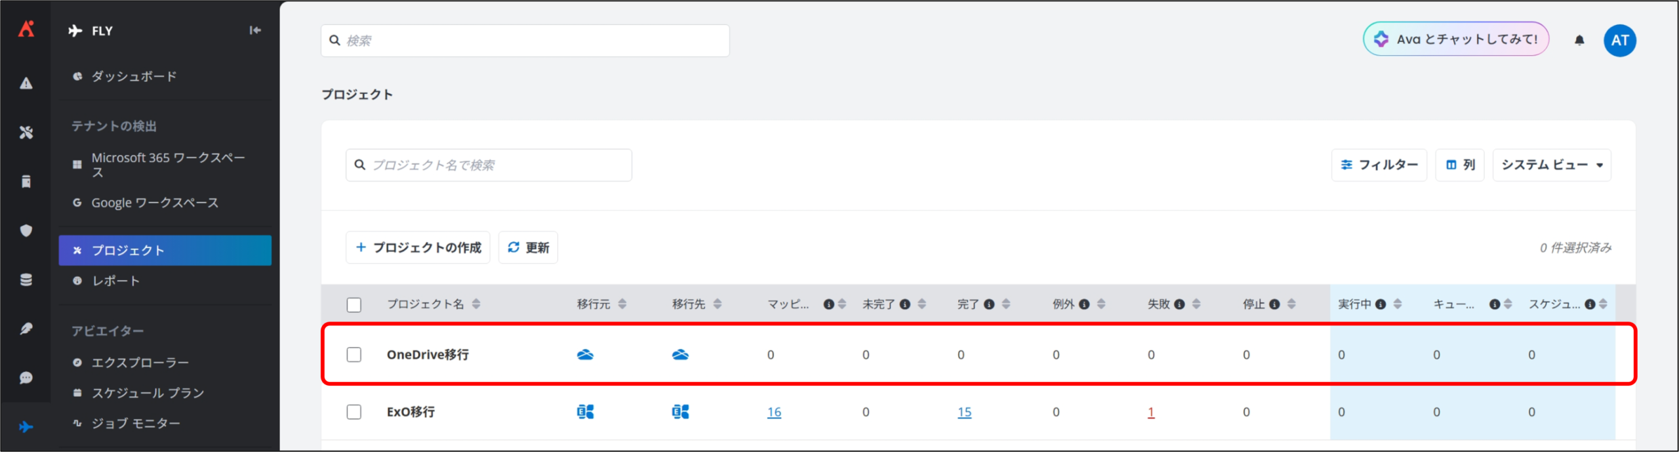Open the AT user profile avatar
1679x452 pixels.
[1619, 40]
